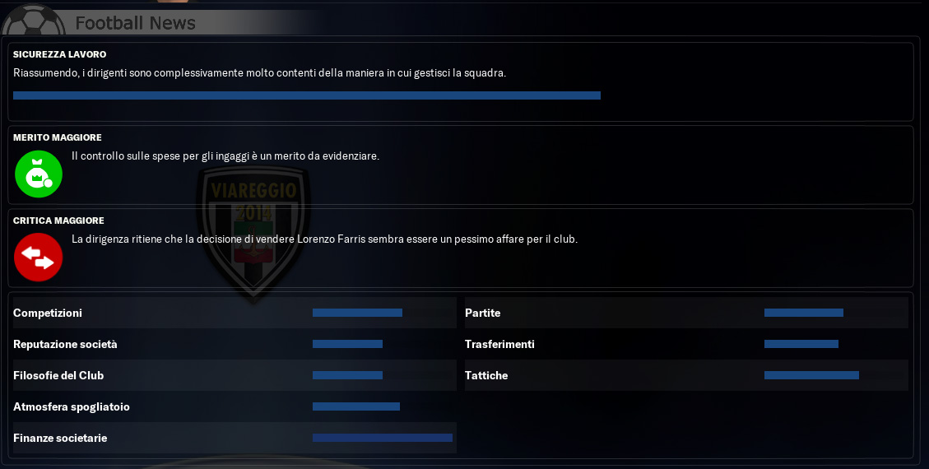Open the Finanze societarie row
The width and height of the screenshot is (929, 469).
(x=235, y=439)
